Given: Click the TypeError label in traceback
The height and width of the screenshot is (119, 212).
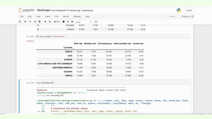Looking at the screenshot, I should point(42,90).
